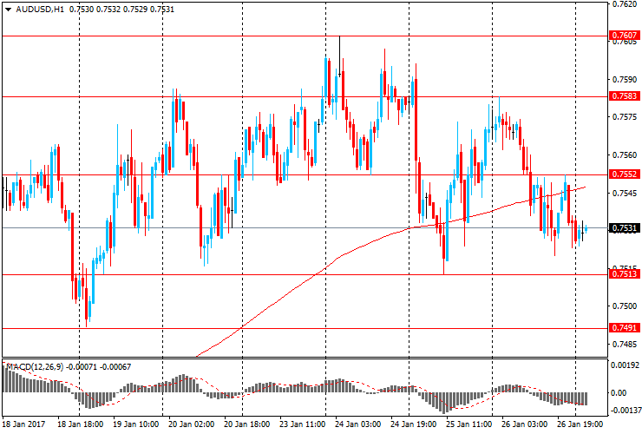Click the 26 Jan 03:00 time label

[524, 424]
